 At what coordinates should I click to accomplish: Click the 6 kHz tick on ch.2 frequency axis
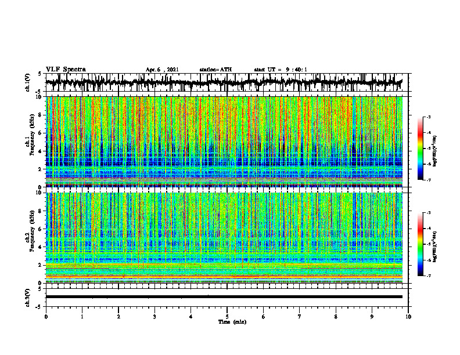pos(40,229)
